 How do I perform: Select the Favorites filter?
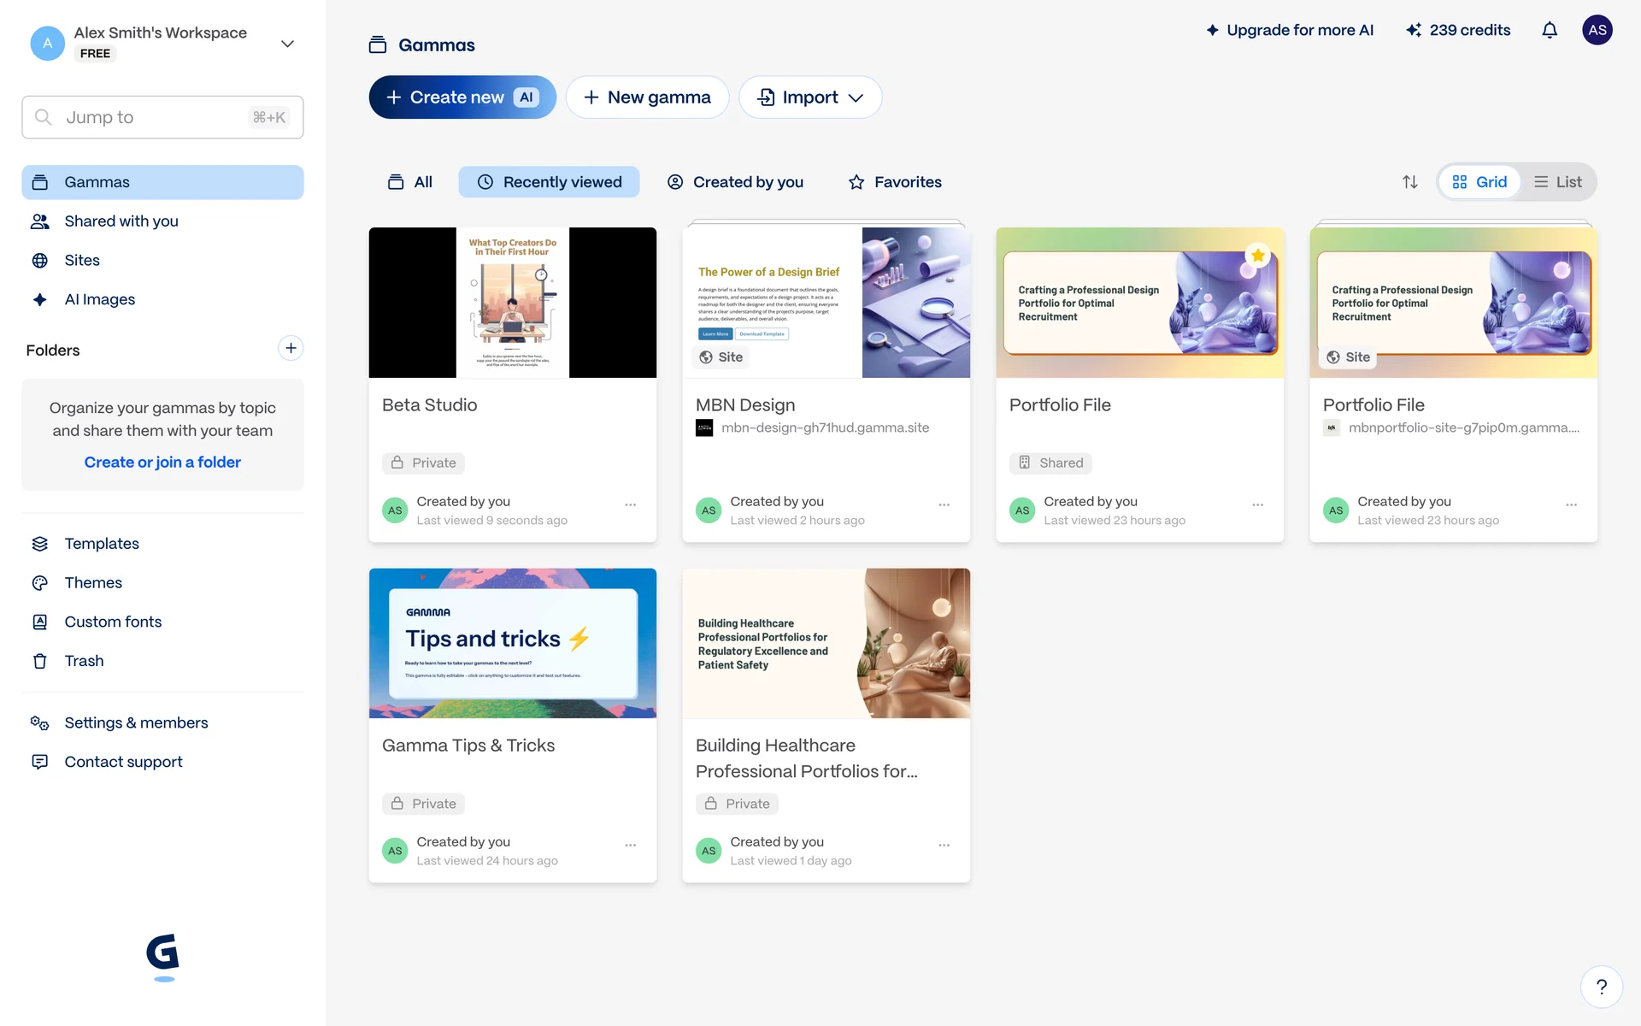895,182
